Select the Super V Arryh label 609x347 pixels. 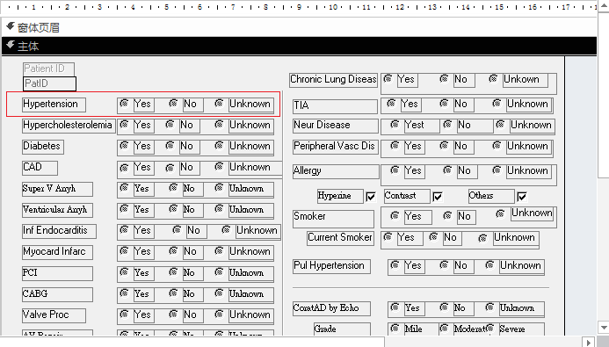coord(57,189)
